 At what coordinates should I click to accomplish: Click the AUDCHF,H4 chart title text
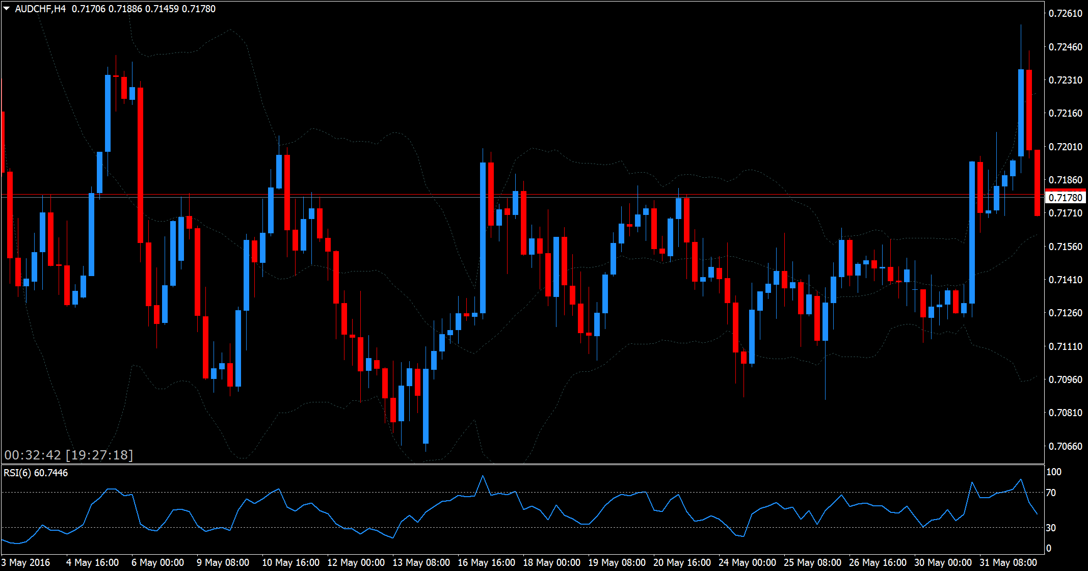tap(40, 9)
